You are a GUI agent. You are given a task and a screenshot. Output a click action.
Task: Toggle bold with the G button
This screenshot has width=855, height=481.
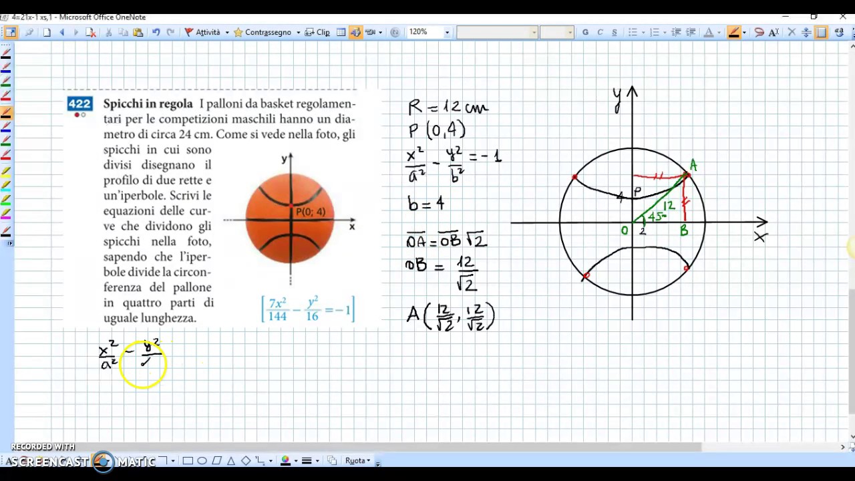585,32
